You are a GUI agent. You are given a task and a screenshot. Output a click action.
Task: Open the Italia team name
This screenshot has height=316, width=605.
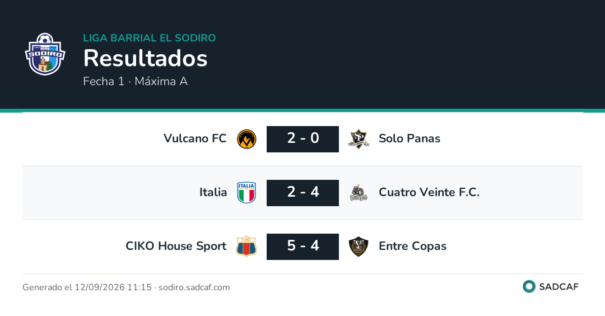[x=213, y=192]
